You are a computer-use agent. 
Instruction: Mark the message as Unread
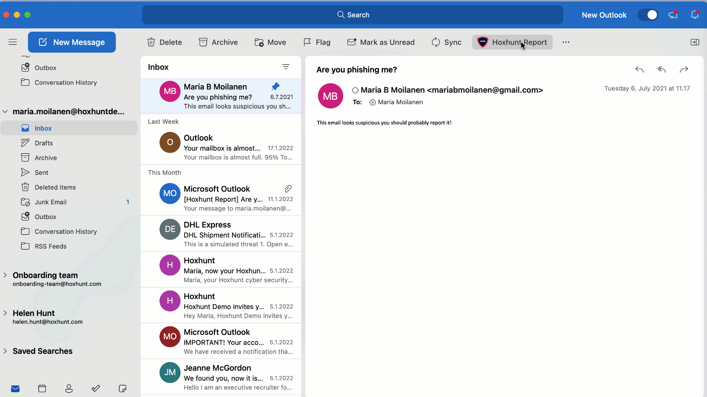pos(381,42)
